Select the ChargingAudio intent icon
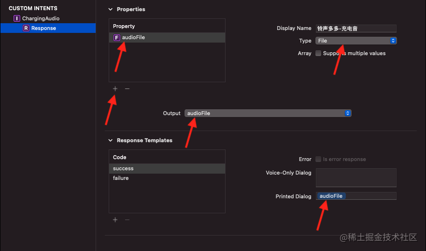 (17, 18)
